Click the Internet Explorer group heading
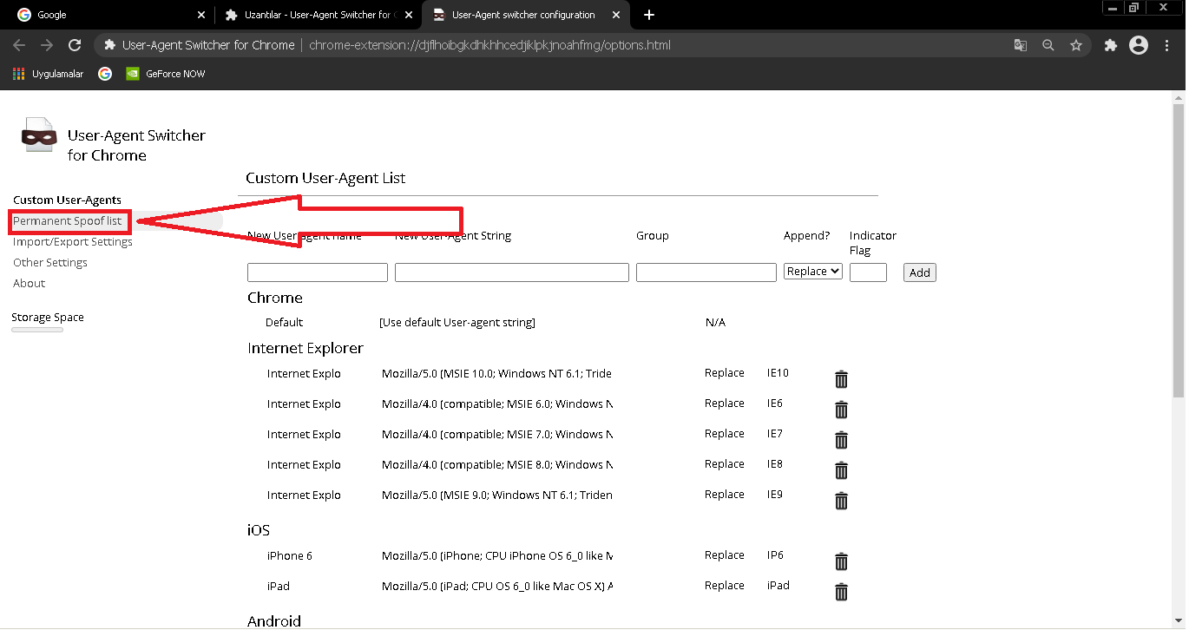The width and height of the screenshot is (1189, 630). tap(305, 348)
